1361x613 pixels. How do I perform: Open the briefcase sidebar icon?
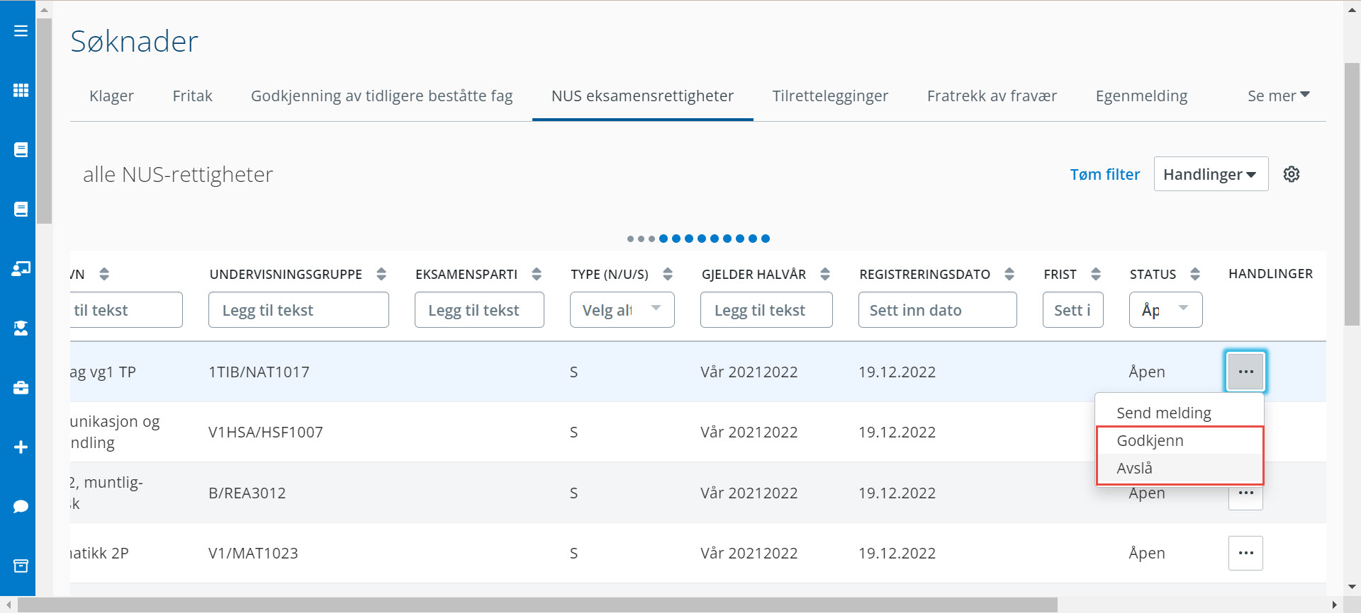point(21,387)
